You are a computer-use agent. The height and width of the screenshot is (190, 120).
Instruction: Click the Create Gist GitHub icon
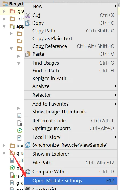tap(28, 189)
